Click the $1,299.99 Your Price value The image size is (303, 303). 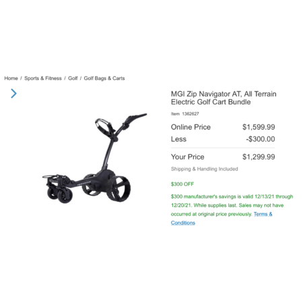point(259,157)
